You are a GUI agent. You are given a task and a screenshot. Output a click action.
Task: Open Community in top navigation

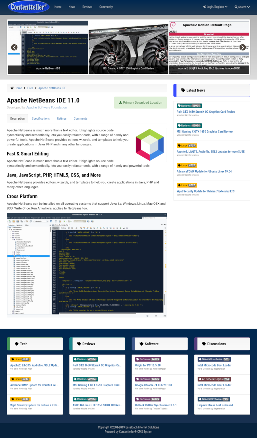point(106,7)
